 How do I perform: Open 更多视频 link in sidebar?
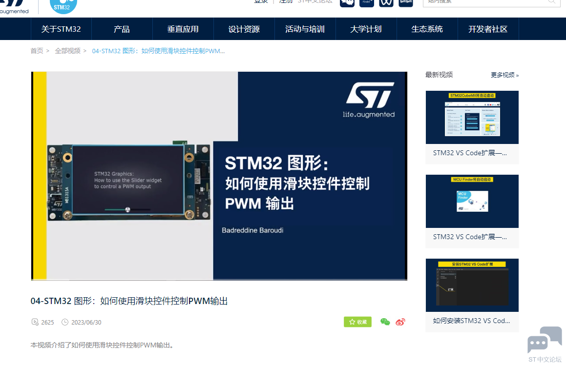point(504,75)
